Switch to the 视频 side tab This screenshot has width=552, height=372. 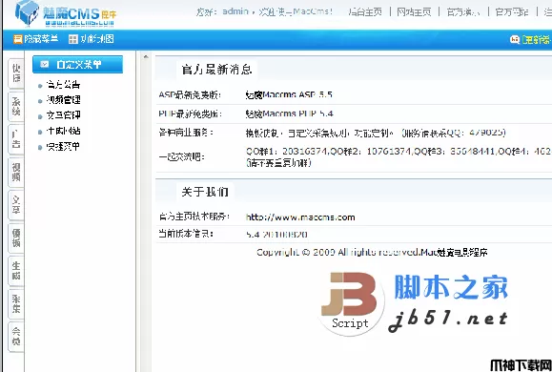tap(16, 173)
